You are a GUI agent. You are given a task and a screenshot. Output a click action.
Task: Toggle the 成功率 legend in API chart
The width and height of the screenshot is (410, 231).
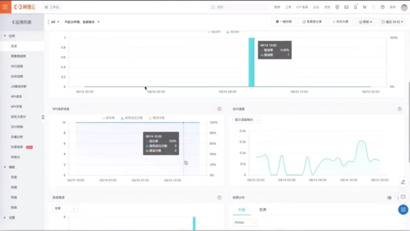pyautogui.click(x=108, y=118)
